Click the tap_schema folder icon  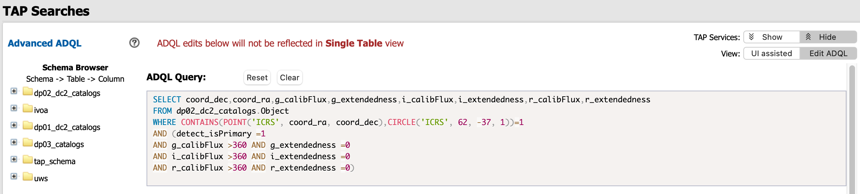(x=27, y=160)
